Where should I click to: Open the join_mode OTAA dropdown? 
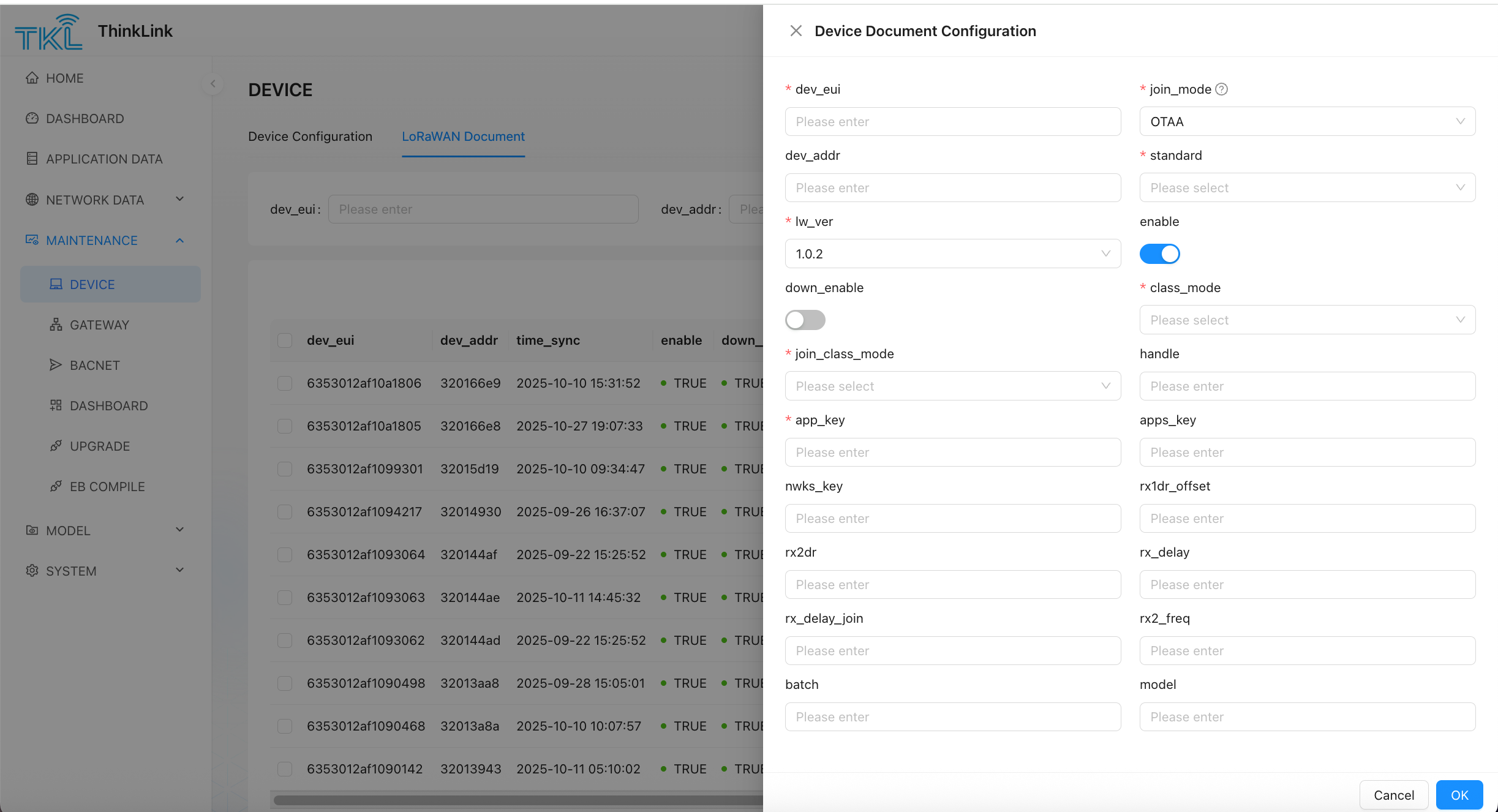pos(1307,121)
